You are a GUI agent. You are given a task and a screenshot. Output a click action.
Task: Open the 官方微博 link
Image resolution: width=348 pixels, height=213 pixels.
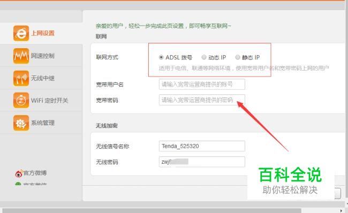tap(35, 173)
